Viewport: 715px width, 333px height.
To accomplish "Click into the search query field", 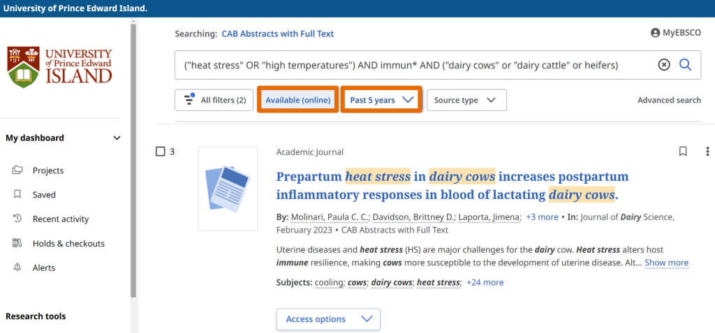I will pyautogui.click(x=412, y=65).
